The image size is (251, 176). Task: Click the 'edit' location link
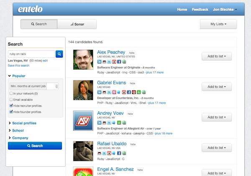tap(45, 61)
